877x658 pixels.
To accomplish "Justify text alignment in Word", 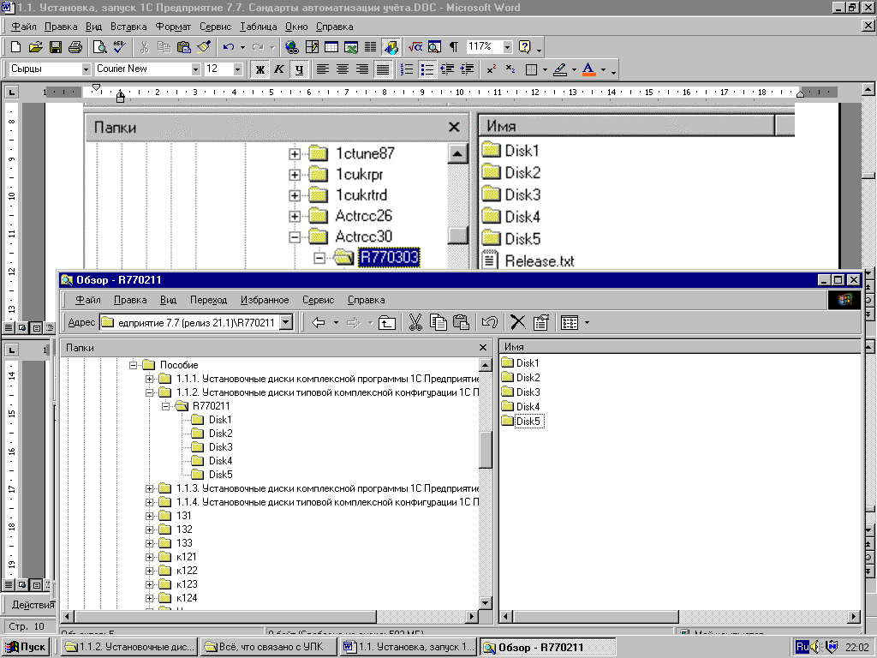I will 383,69.
